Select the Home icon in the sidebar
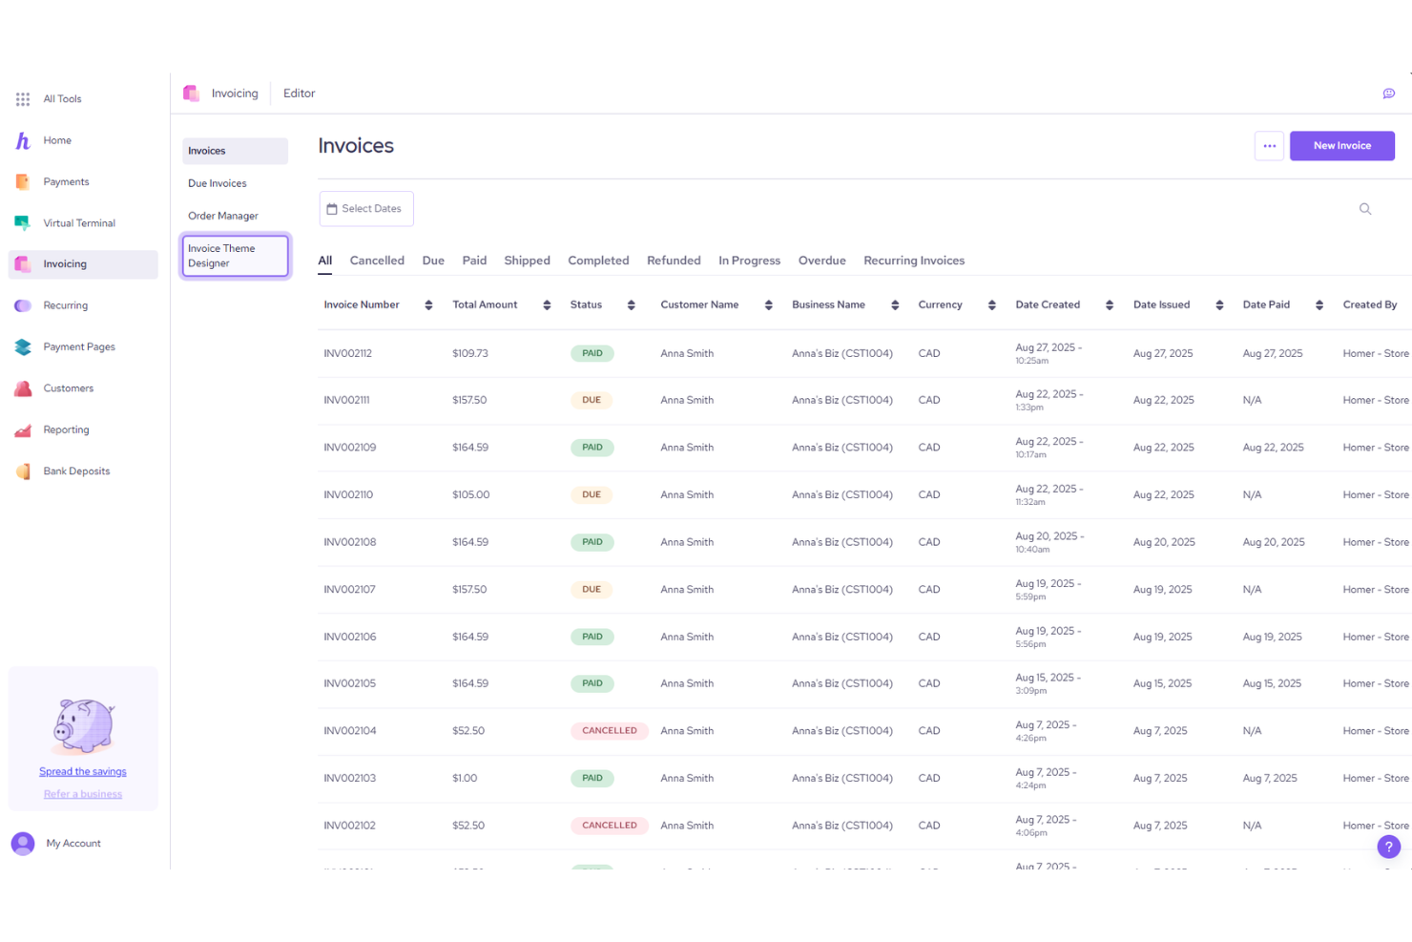Viewport: 1412px width, 942px height. pyautogui.click(x=22, y=140)
